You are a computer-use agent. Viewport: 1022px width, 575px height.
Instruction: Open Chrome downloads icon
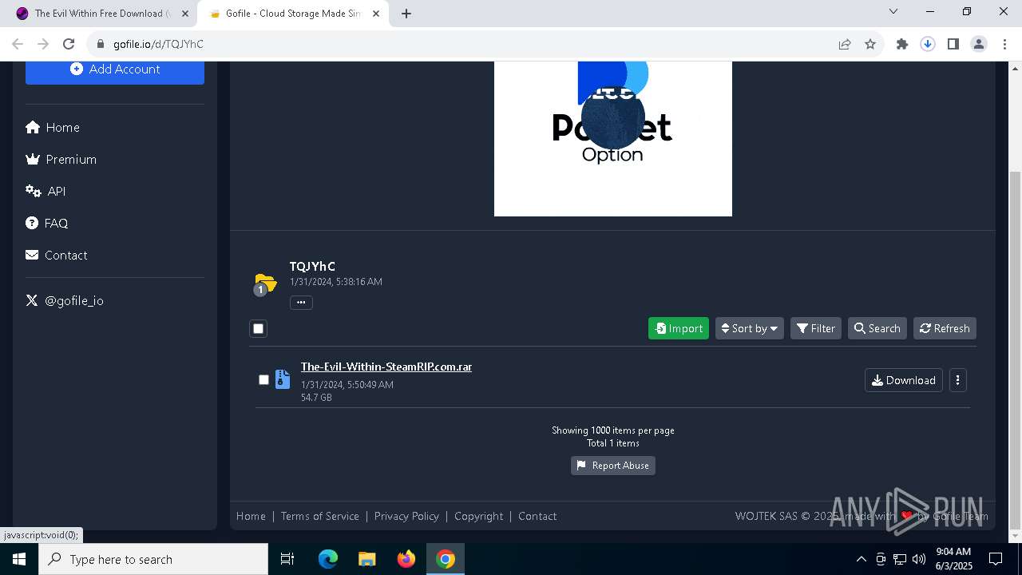(x=928, y=44)
